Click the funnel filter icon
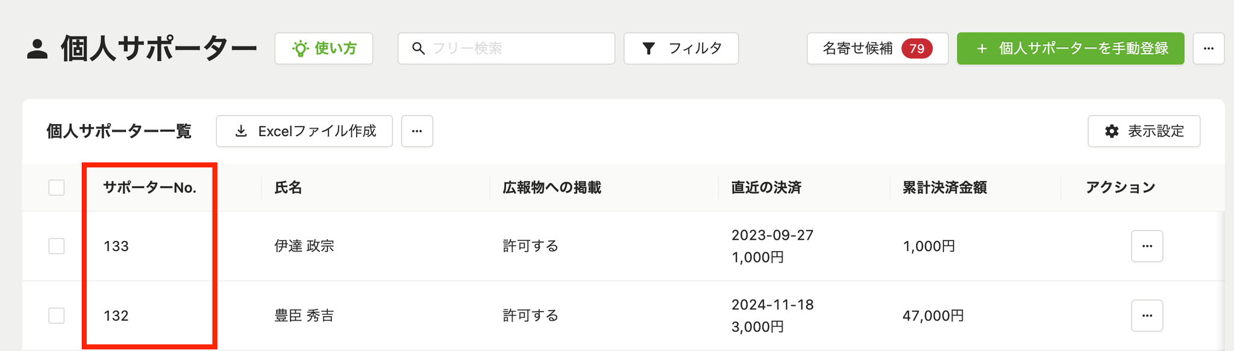 (x=648, y=48)
